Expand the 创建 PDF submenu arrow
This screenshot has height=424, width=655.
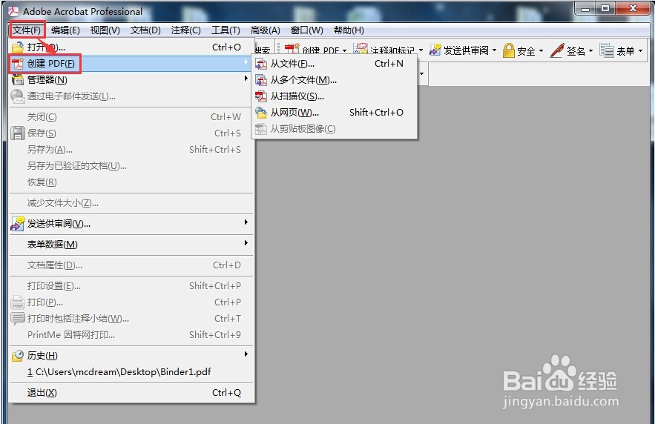[246, 62]
